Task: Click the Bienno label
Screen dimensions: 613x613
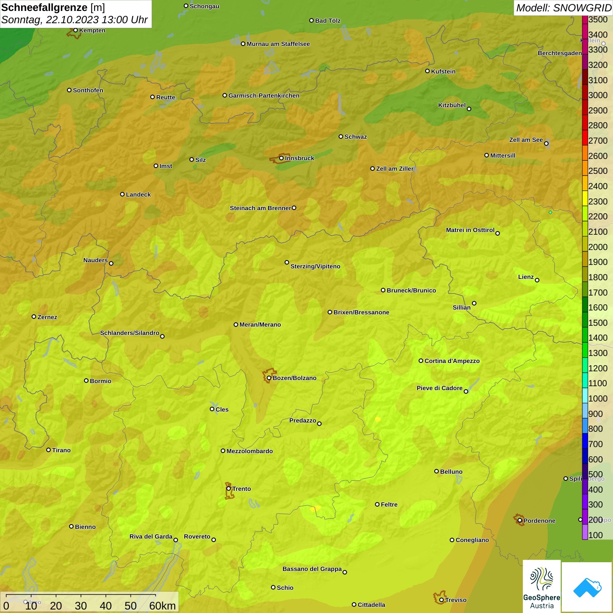Action: pos(85,527)
